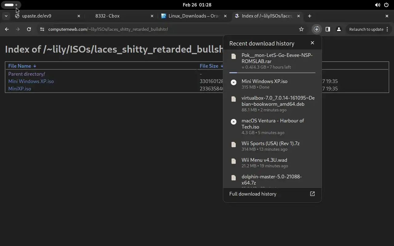
Task: Go back to the previous page
Action: tap(7, 29)
